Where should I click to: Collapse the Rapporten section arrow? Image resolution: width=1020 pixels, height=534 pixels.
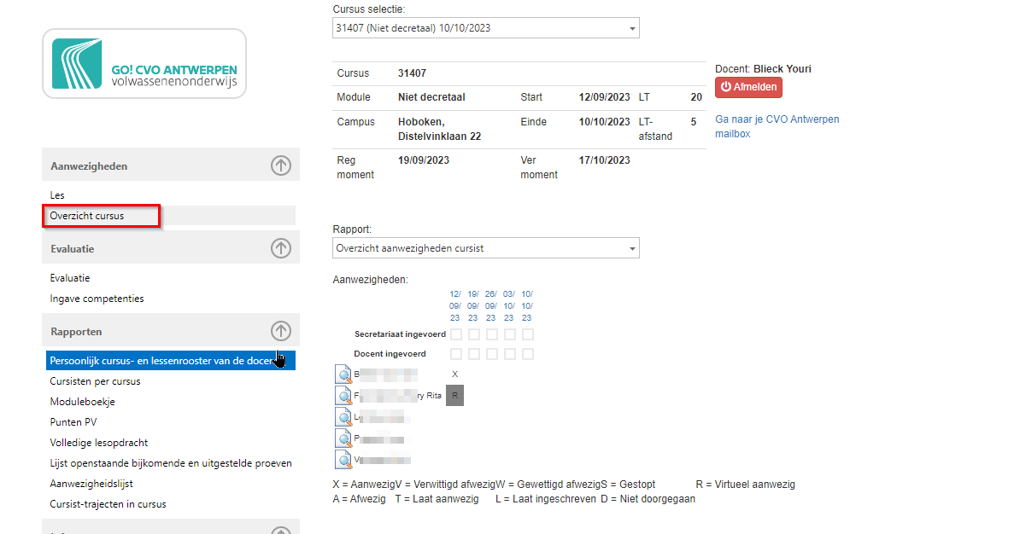pyautogui.click(x=281, y=331)
